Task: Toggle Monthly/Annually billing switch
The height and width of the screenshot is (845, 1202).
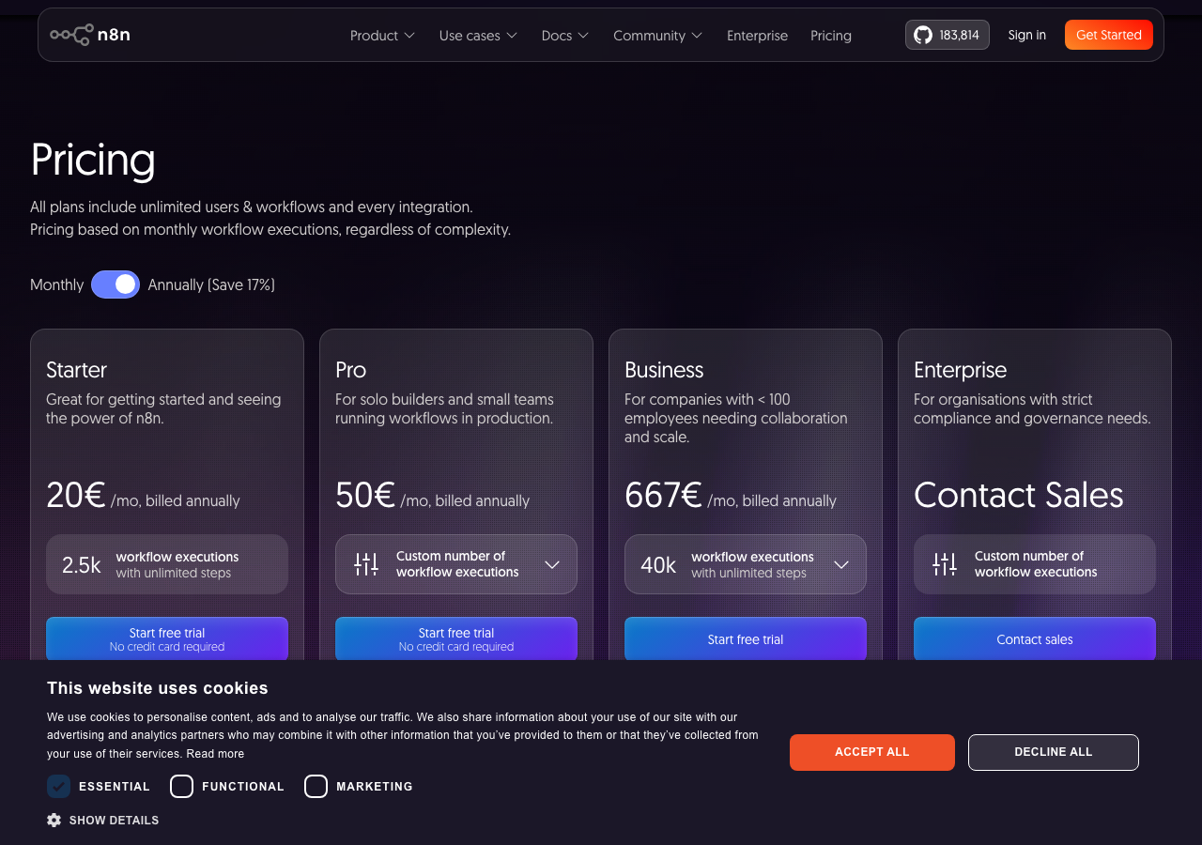Action: tap(116, 284)
